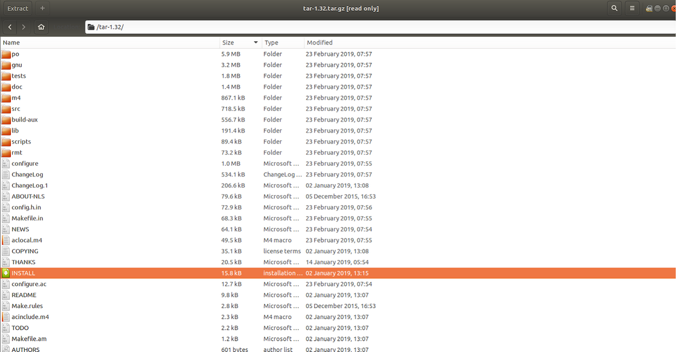
Task: Click the forward navigation arrow
Action: tap(24, 27)
